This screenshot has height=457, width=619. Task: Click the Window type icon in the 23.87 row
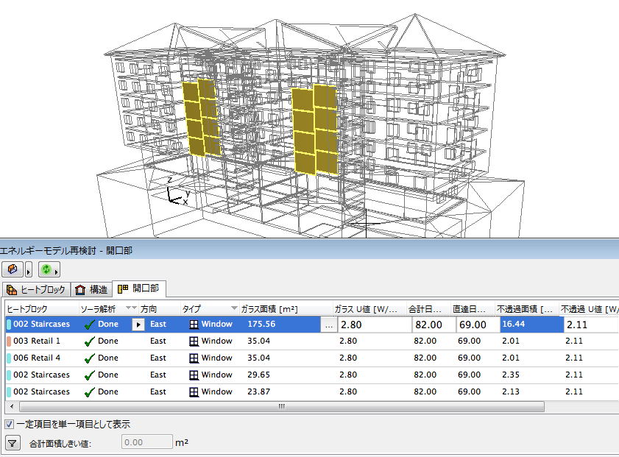click(x=194, y=392)
